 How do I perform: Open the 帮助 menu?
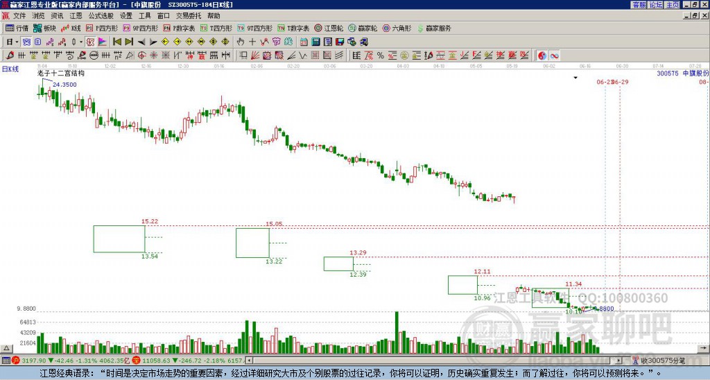click(214, 16)
